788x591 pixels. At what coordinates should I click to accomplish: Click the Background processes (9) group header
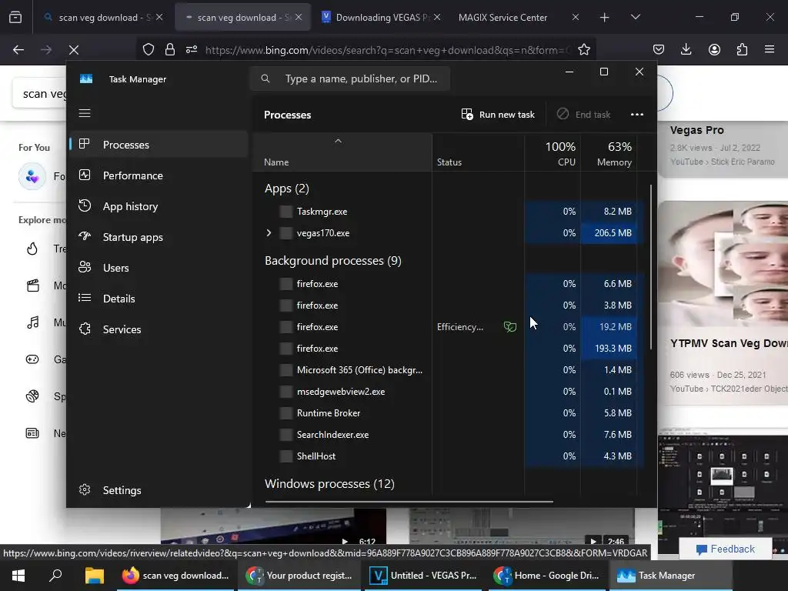332,261
